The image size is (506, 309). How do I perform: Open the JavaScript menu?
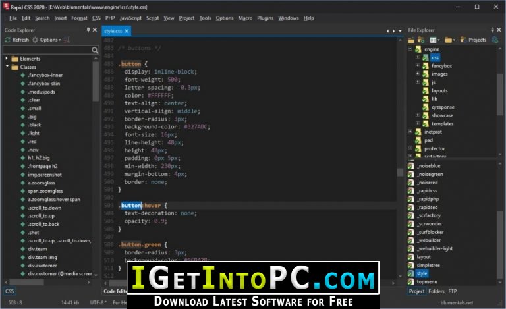pyautogui.click(x=130, y=18)
